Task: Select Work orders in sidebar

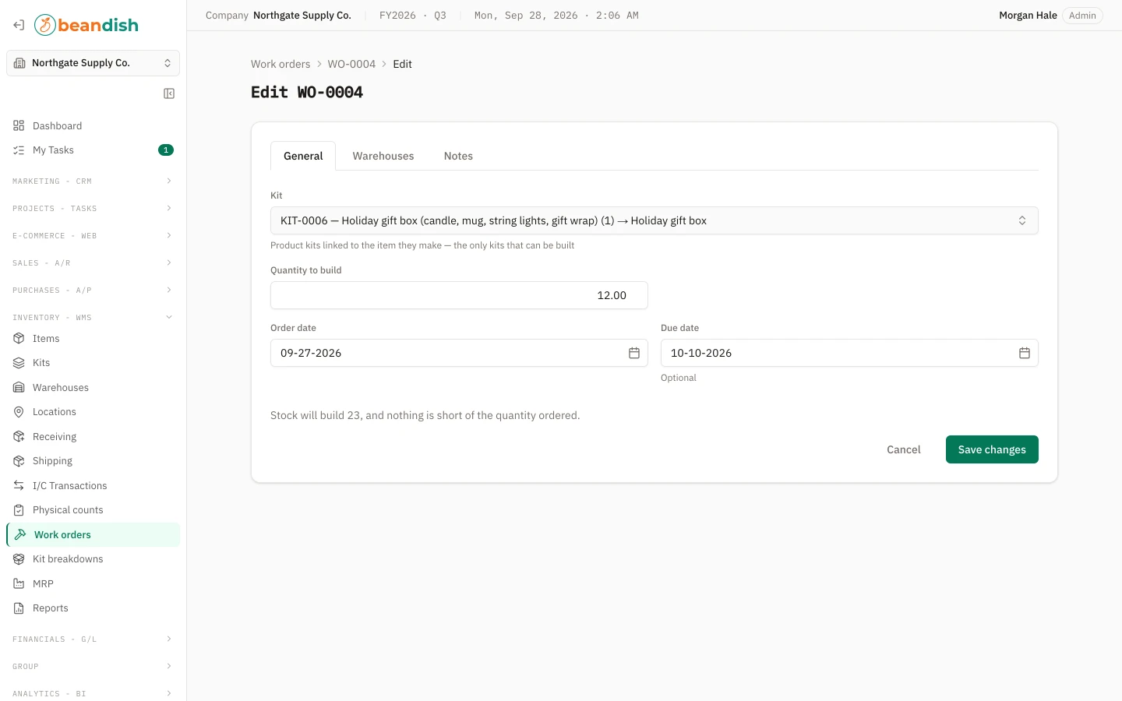Action: coord(93,535)
